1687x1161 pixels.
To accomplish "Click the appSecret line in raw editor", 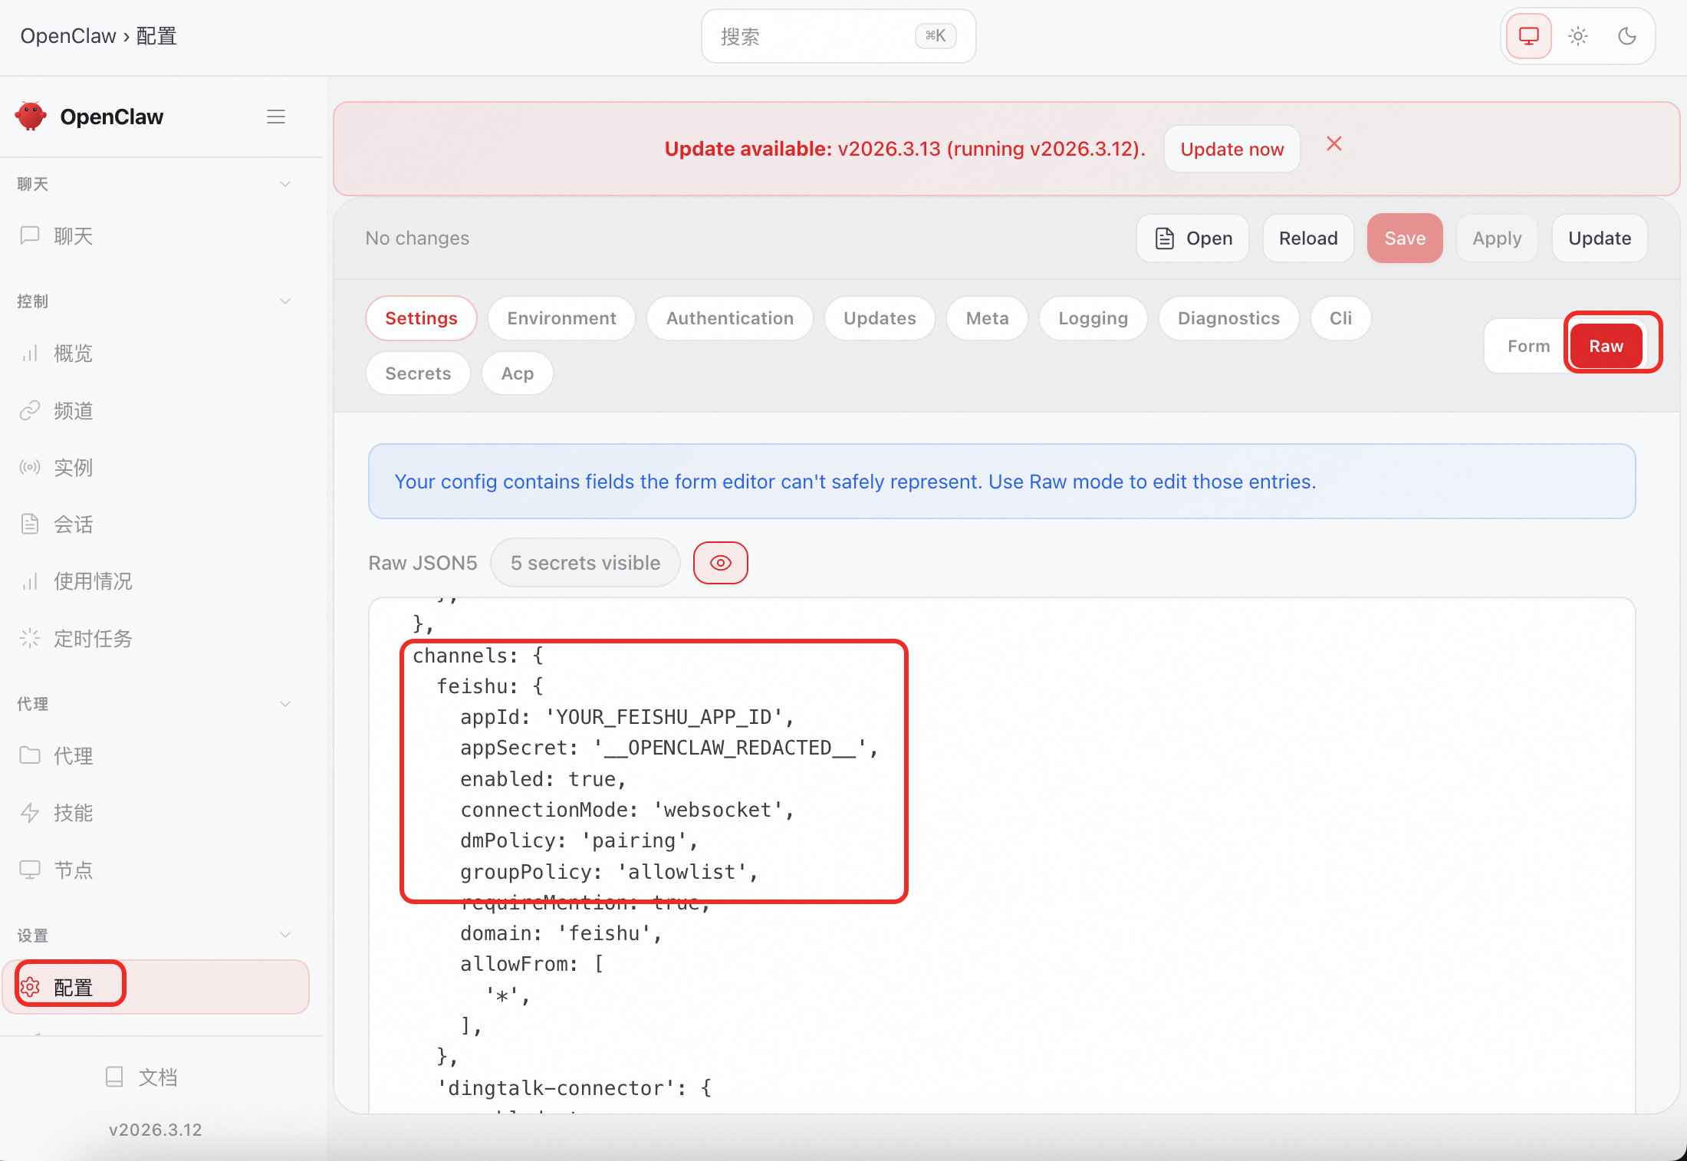I will [x=669, y=748].
